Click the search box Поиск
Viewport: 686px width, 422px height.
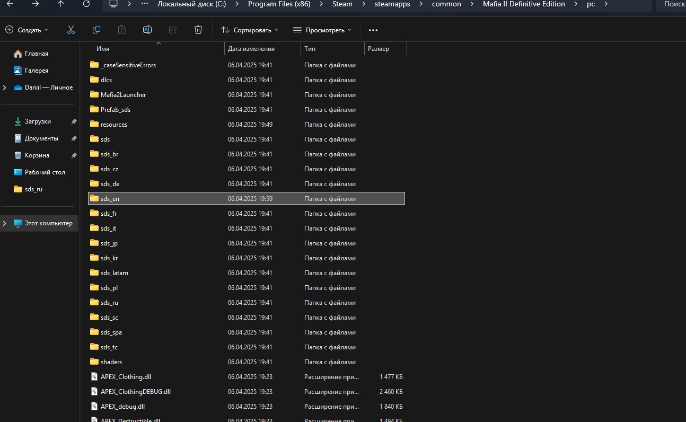click(x=671, y=4)
